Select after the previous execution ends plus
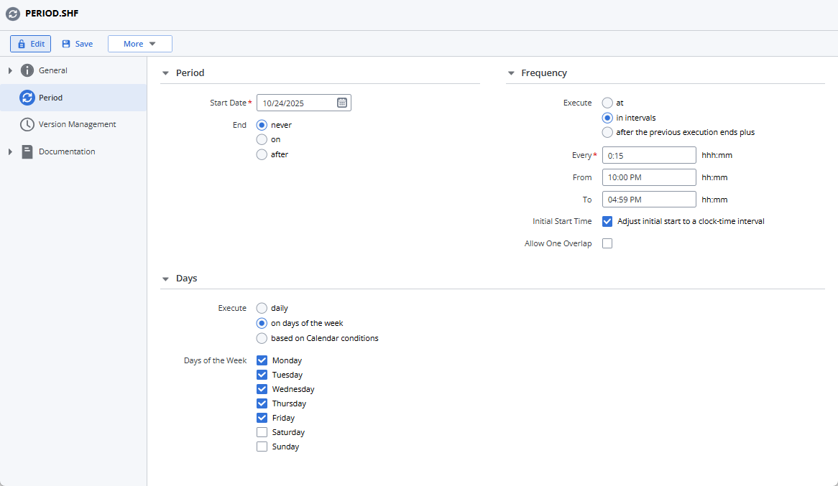 point(607,132)
